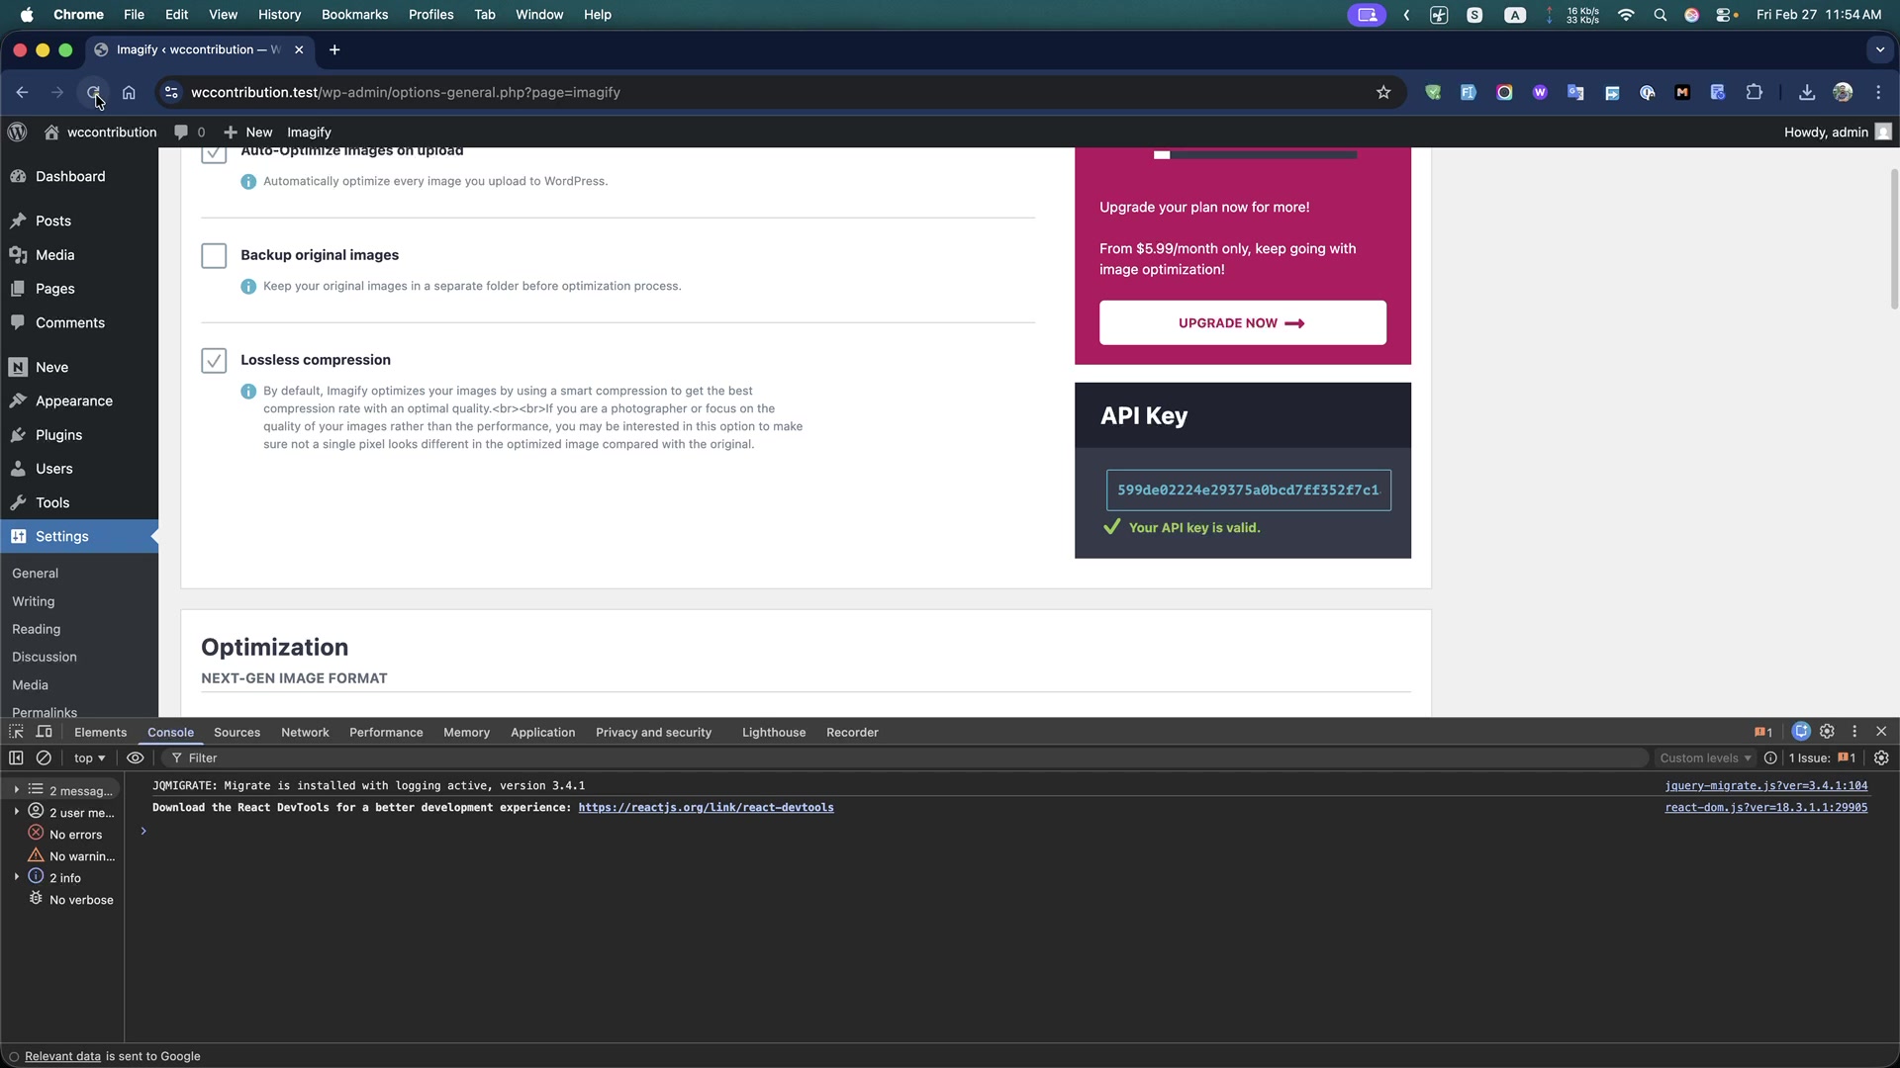
Task: Open the top JavaScript context dropdown
Action: (x=89, y=758)
